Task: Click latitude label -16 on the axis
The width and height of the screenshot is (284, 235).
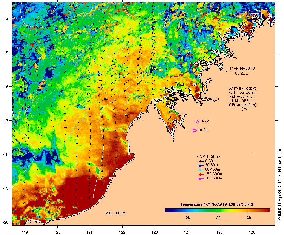Action: pyautogui.click(x=6, y=87)
